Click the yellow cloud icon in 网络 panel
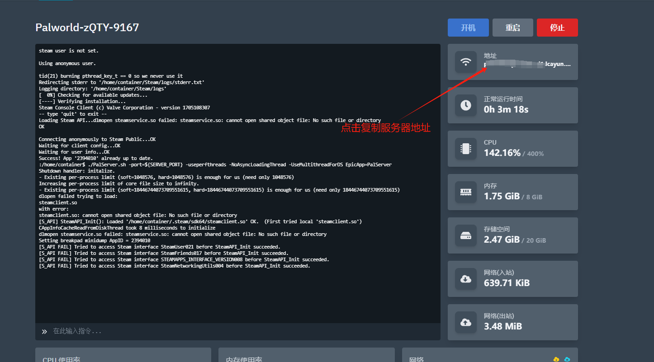This screenshot has width=654, height=362. click(x=556, y=359)
